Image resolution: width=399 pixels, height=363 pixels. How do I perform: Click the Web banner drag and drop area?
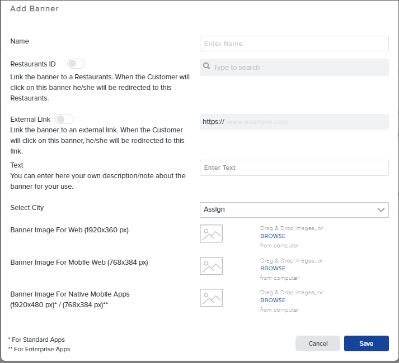[x=292, y=228]
